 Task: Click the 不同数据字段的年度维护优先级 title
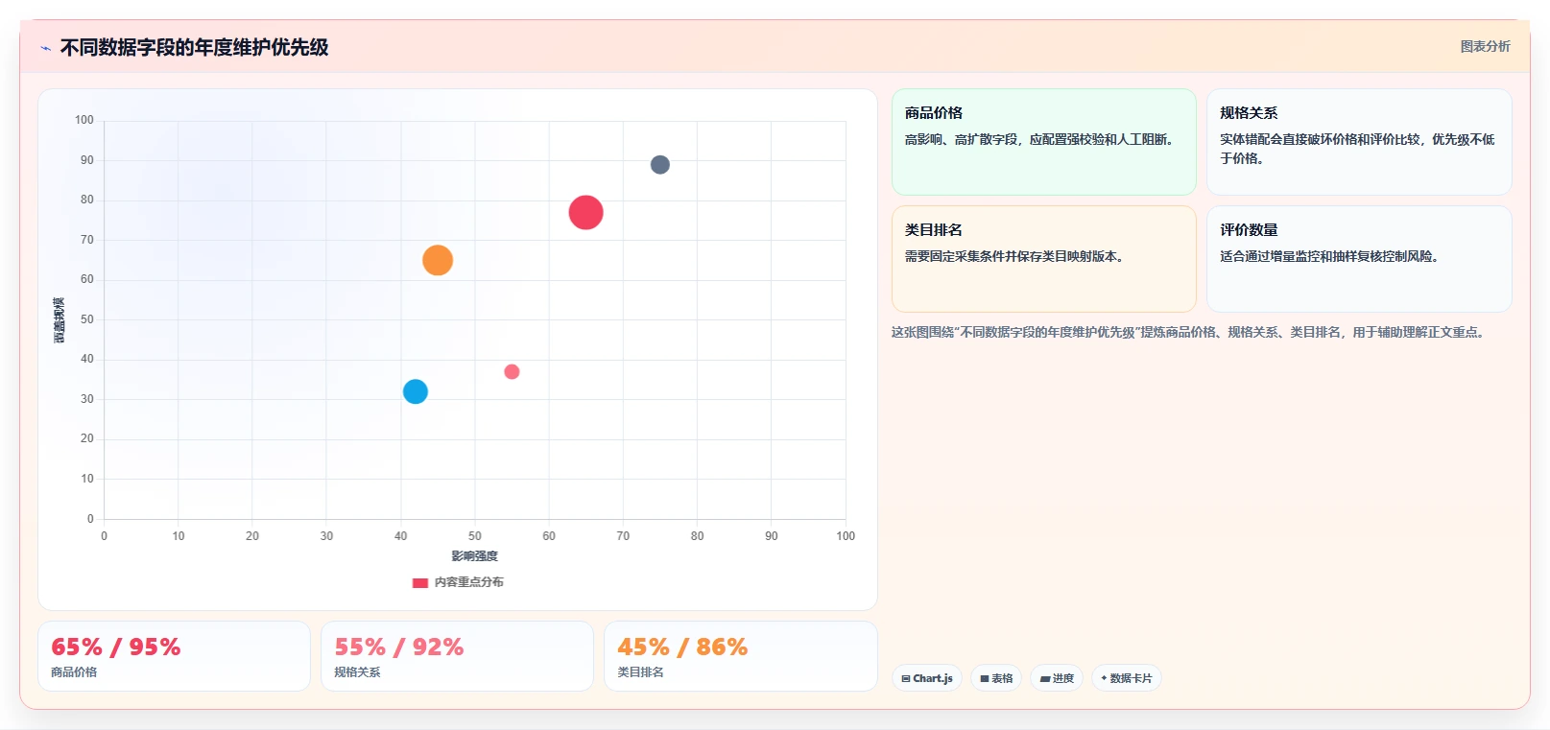click(194, 47)
